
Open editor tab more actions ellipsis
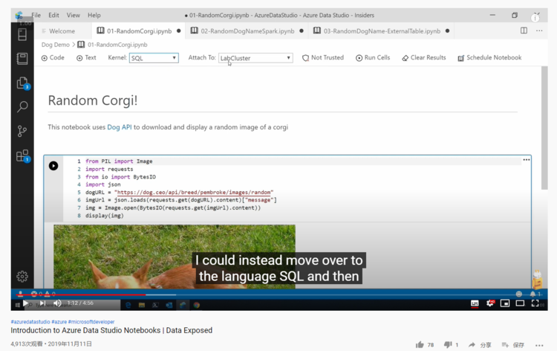coord(539,30)
